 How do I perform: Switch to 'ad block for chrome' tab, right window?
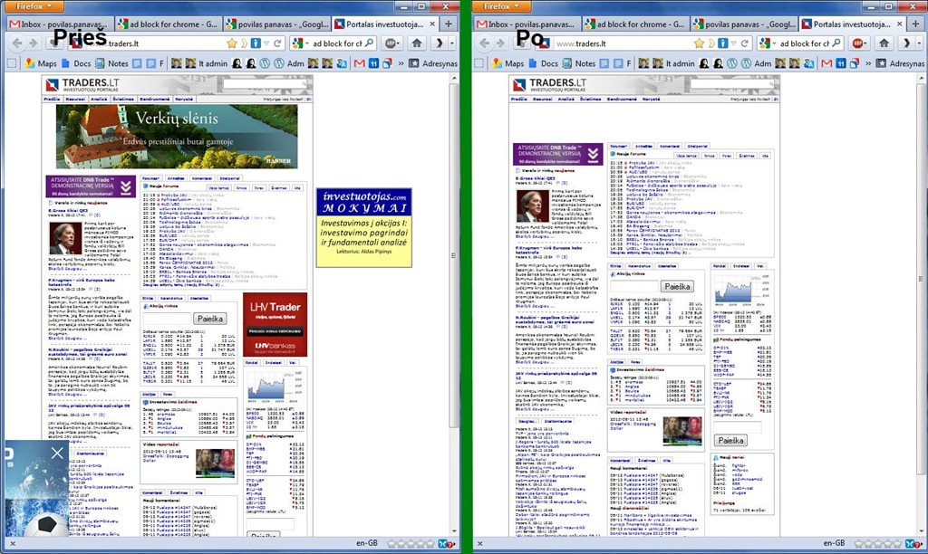pyautogui.click(x=634, y=24)
